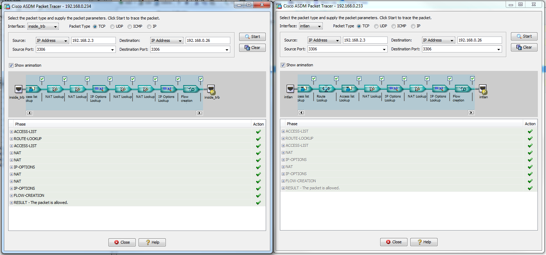Screen dimensions: 546x255
Task: Expand RESULT packet is allowed row, left window
Action: 11,203
